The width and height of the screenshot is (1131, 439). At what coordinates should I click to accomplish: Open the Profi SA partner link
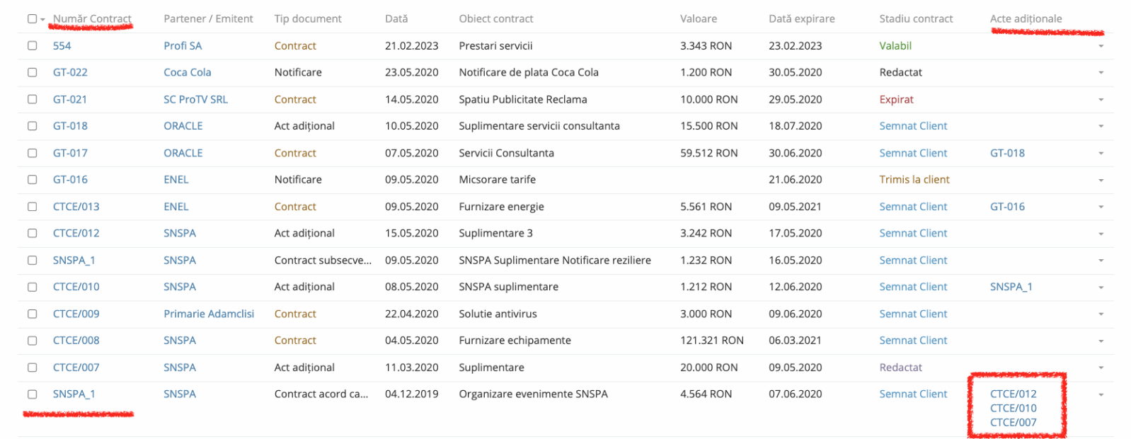[182, 45]
